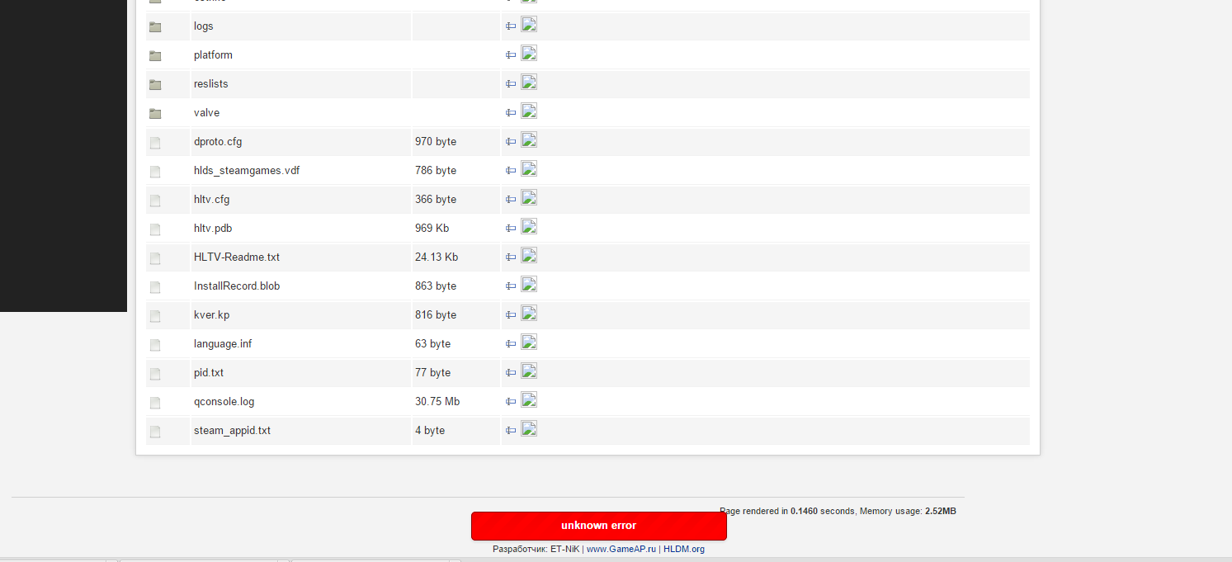
Task: Click the rename icon for dproto.cfg
Action: coord(511,142)
